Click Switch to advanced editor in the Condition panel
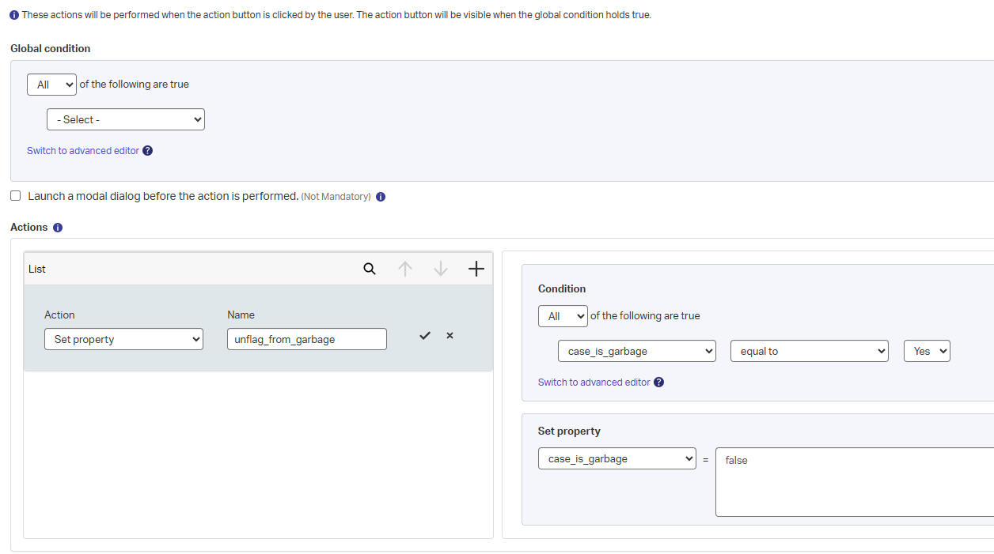The width and height of the screenshot is (994, 554). 594,383
